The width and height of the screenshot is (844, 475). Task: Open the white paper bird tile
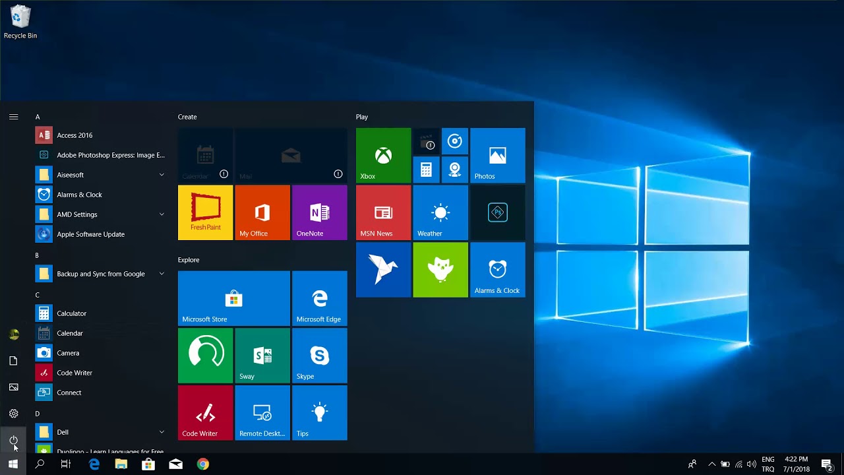coord(383,270)
